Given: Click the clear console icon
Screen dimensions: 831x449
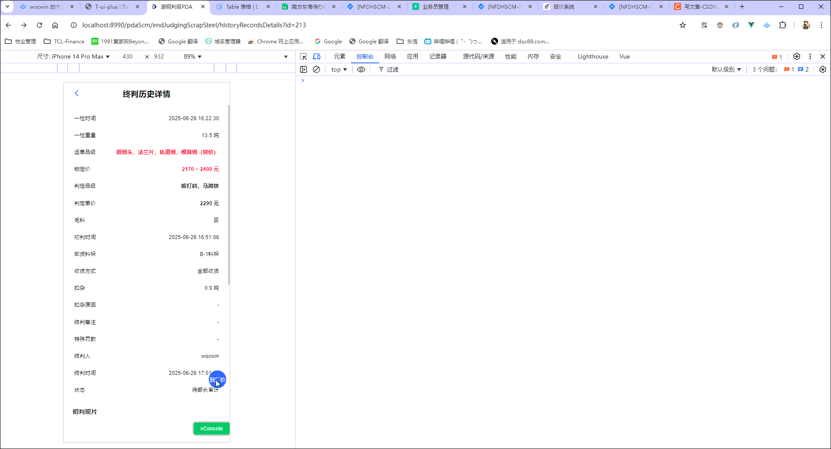Looking at the screenshot, I should click(316, 69).
